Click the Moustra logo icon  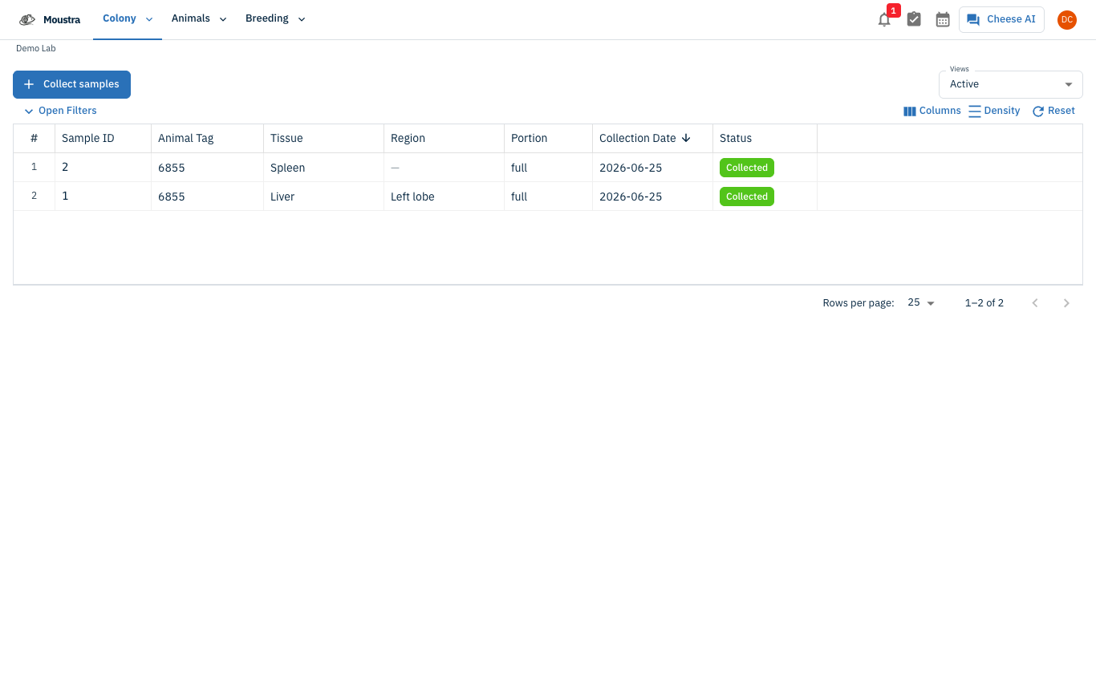27,19
